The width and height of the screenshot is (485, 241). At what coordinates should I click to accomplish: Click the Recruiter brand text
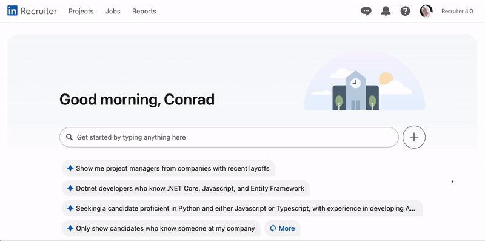39,11
